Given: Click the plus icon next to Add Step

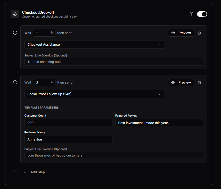Looking at the screenshot, I should [x=25, y=172].
